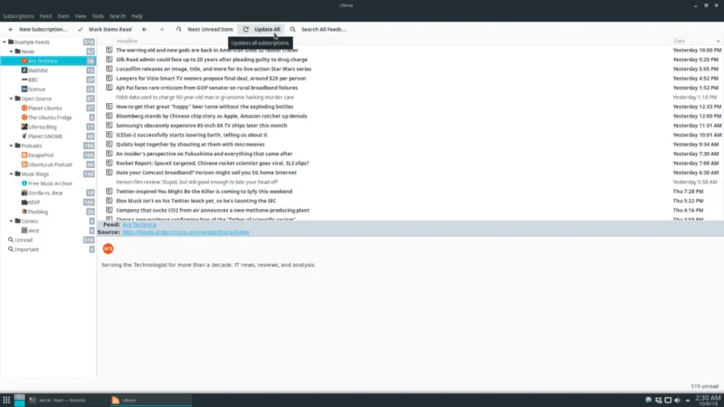Select the Slashdot feed icon
Viewport: 724px width, 407px height.
[x=24, y=71]
